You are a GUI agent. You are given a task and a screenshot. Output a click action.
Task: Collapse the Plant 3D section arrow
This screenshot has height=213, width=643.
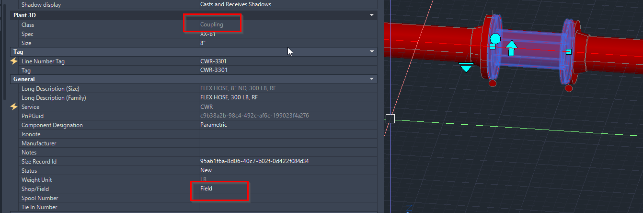[371, 15]
